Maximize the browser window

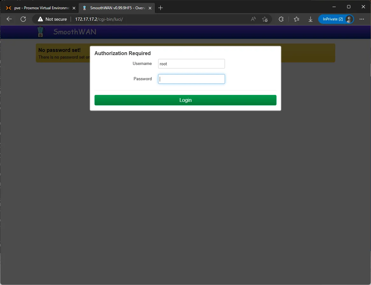pos(348,7)
